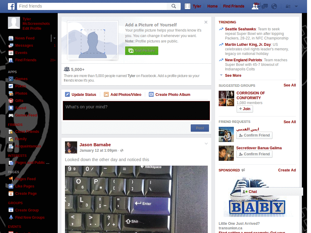Image resolution: width=311 pixels, height=233 pixels.
Task: Click the Find friends search field
Action: [92, 6]
